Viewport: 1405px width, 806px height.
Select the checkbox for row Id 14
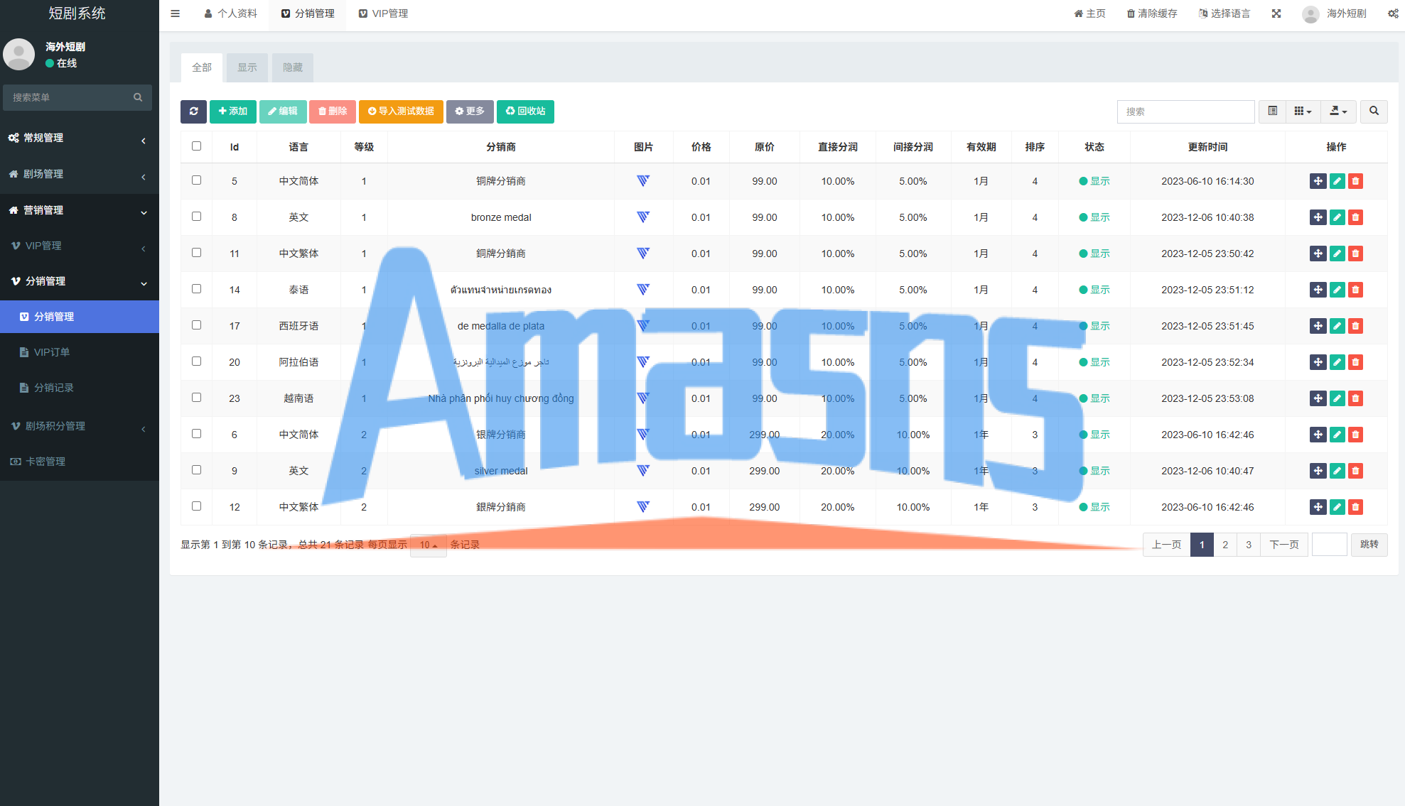tap(197, 289)
